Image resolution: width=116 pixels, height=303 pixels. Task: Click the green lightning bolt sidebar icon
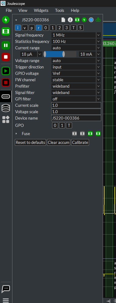click(x=6, y=20)
